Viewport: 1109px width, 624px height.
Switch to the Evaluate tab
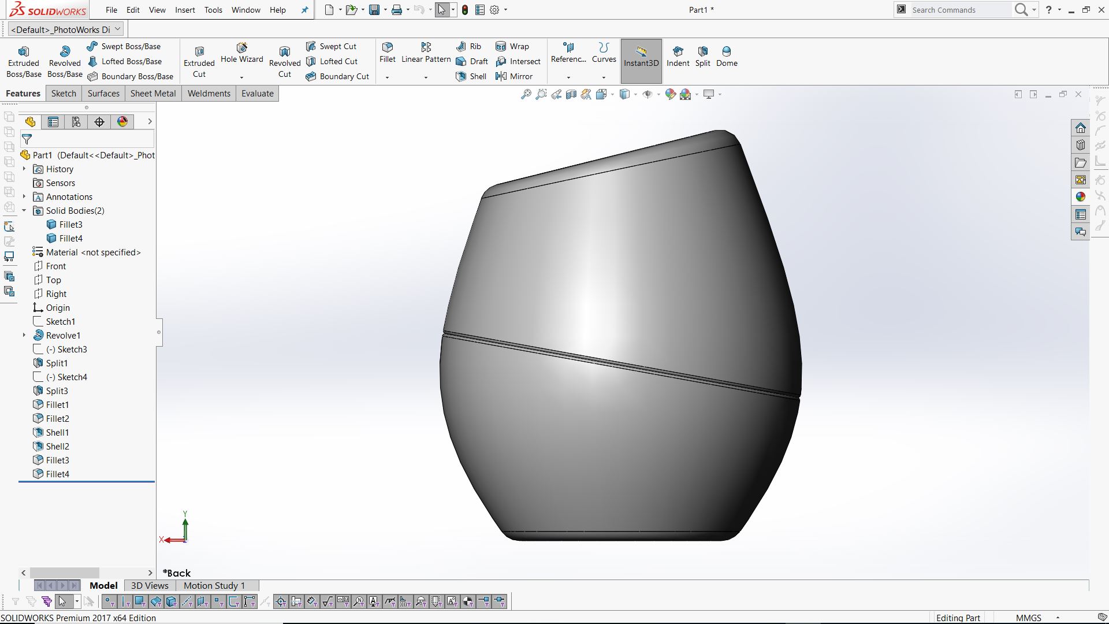coord(257,94)
